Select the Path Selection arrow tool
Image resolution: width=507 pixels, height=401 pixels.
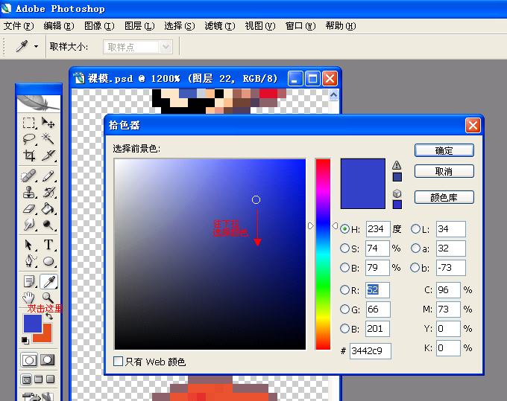29,246
